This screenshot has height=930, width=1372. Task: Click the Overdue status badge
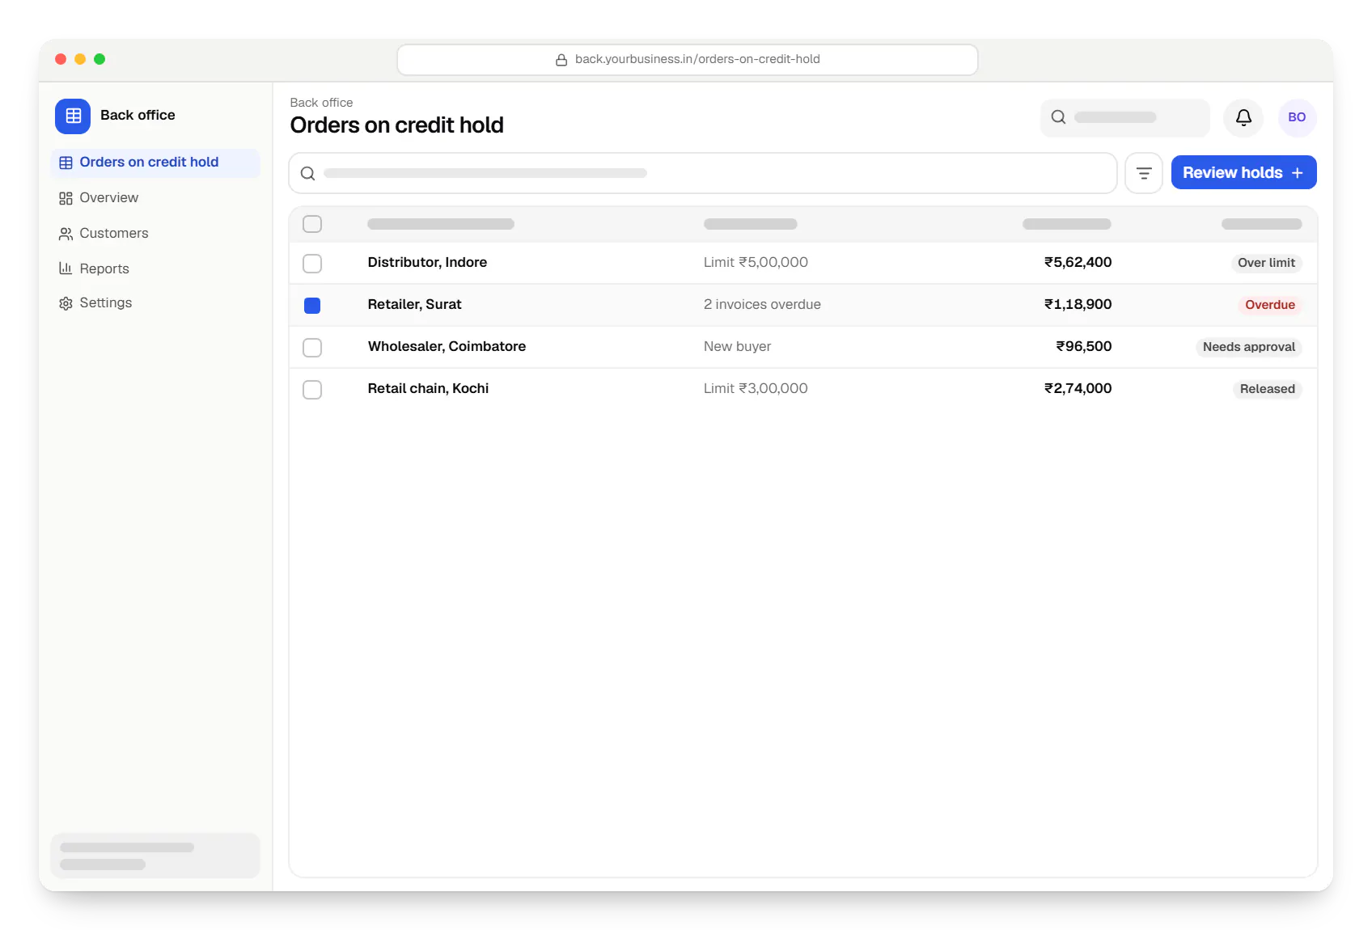pyautogui.click(x=1269, y=305)
